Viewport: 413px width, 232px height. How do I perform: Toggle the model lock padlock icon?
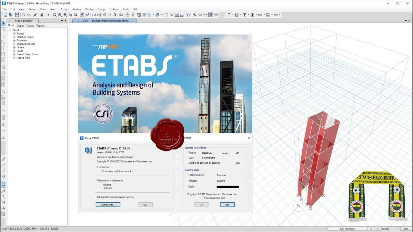point(42,15)
